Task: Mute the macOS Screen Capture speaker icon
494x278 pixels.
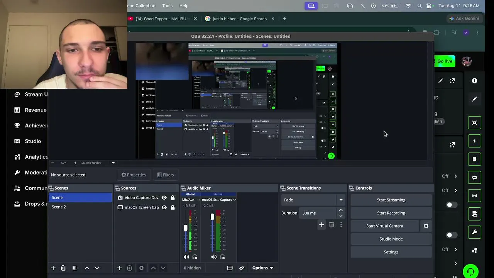Action: click(214, 257)
